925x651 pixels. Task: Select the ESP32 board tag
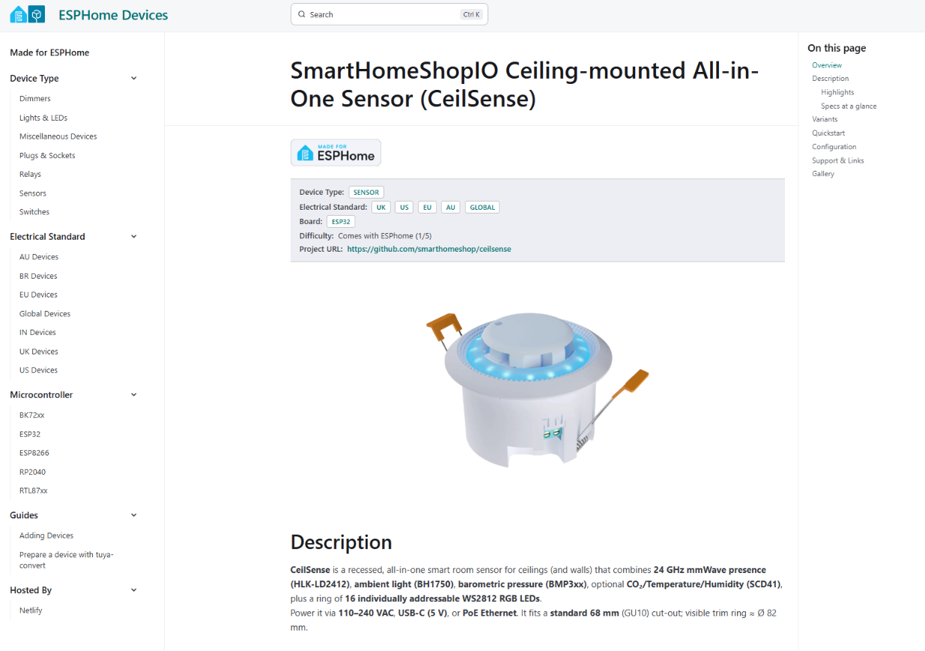341,222
